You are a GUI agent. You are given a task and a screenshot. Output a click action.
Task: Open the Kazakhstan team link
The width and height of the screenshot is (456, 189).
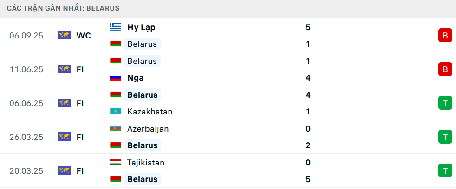[x=150, y=112]
